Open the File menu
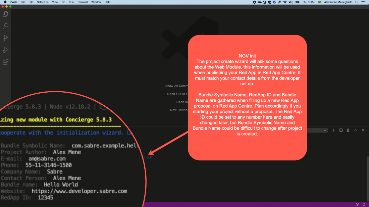This screenshot has height=207, width=369. click(x=23, y=2)
